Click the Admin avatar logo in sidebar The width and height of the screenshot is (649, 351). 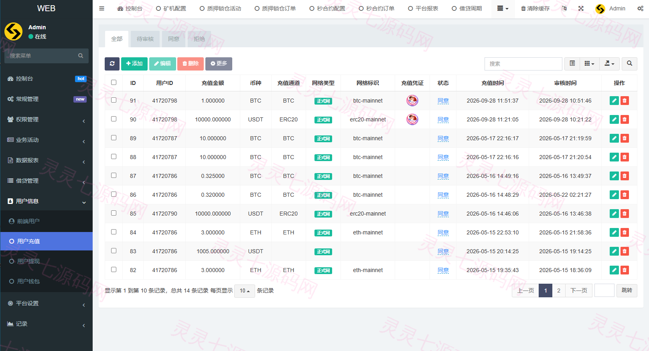[x=13, y=32]
